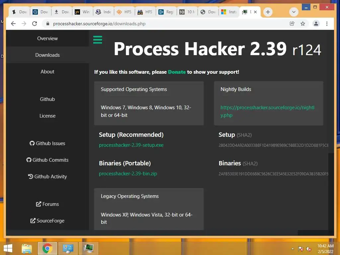The height and width of the screenshot is (255, 340).
Task: Go back with the browser back arrow
Action: point(13,24)
